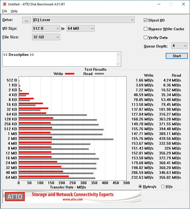Click the ATTO logo in the banner
This screenshot has width=190, height=209.
(15, 197)
